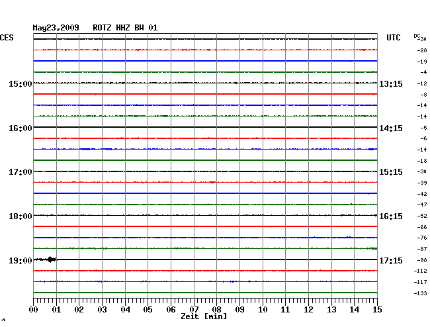Select the 18:00 local time label

[x=21, y=216]
